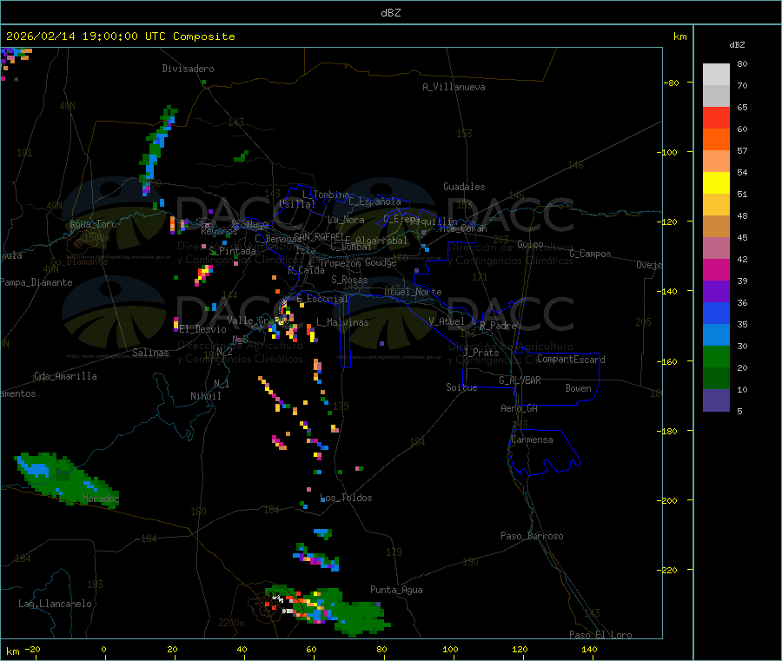This screenshot has width=782, height=661.
Task: Select the Aero_GA label
Action: point(519,408)
